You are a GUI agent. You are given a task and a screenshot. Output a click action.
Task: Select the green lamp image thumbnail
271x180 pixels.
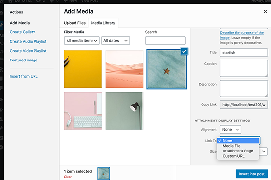[x=125, y=111]
